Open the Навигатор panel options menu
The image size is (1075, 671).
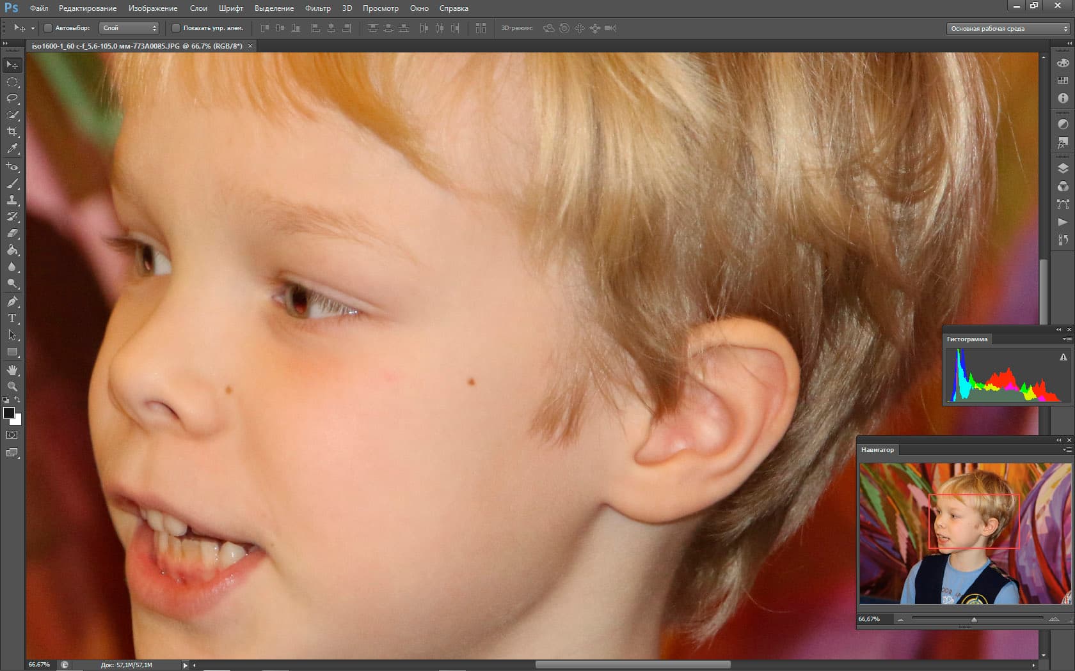click(1067, 450)
